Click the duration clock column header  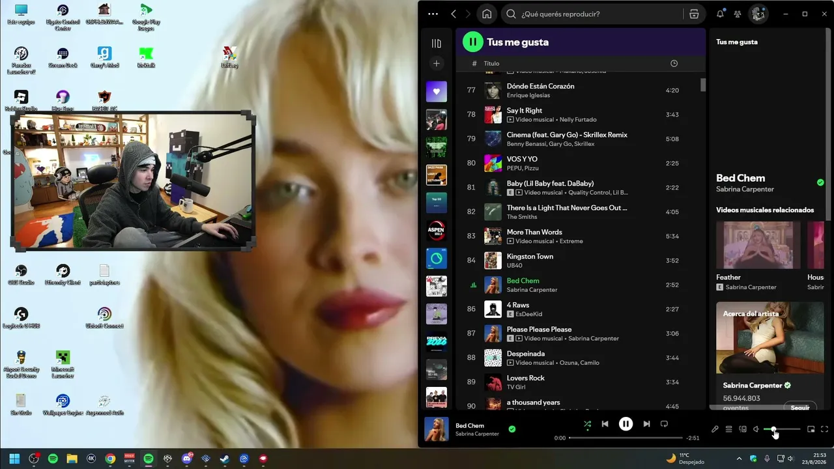(x=674, y=63)
